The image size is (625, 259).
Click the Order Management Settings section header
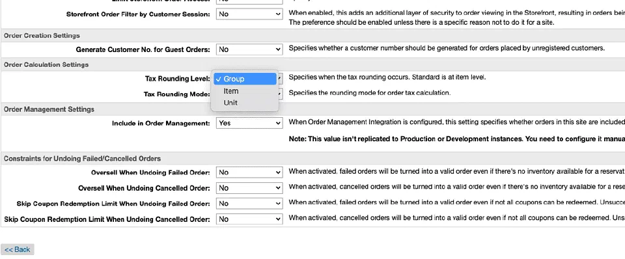pos(49,109)
